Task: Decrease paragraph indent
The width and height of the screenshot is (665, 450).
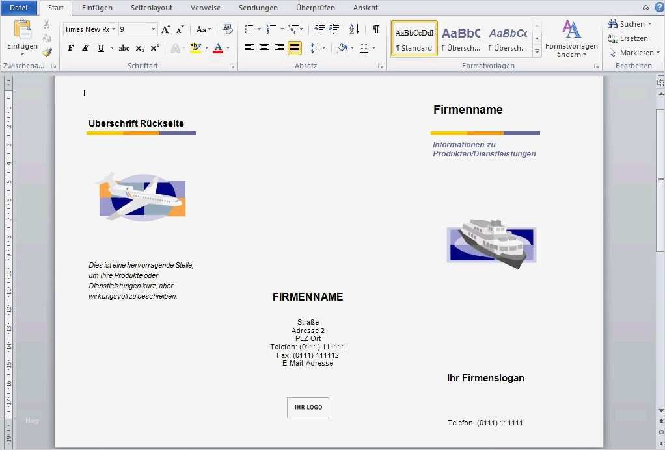Action: [x=319, y=29]
